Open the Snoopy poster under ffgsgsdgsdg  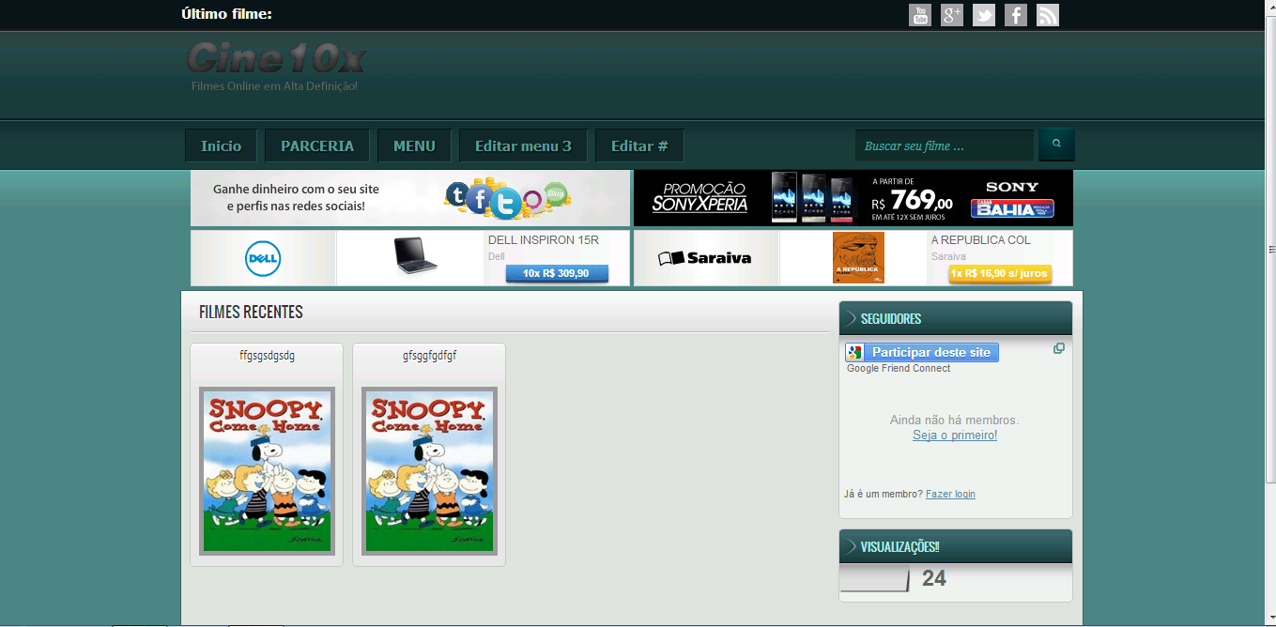268,471
